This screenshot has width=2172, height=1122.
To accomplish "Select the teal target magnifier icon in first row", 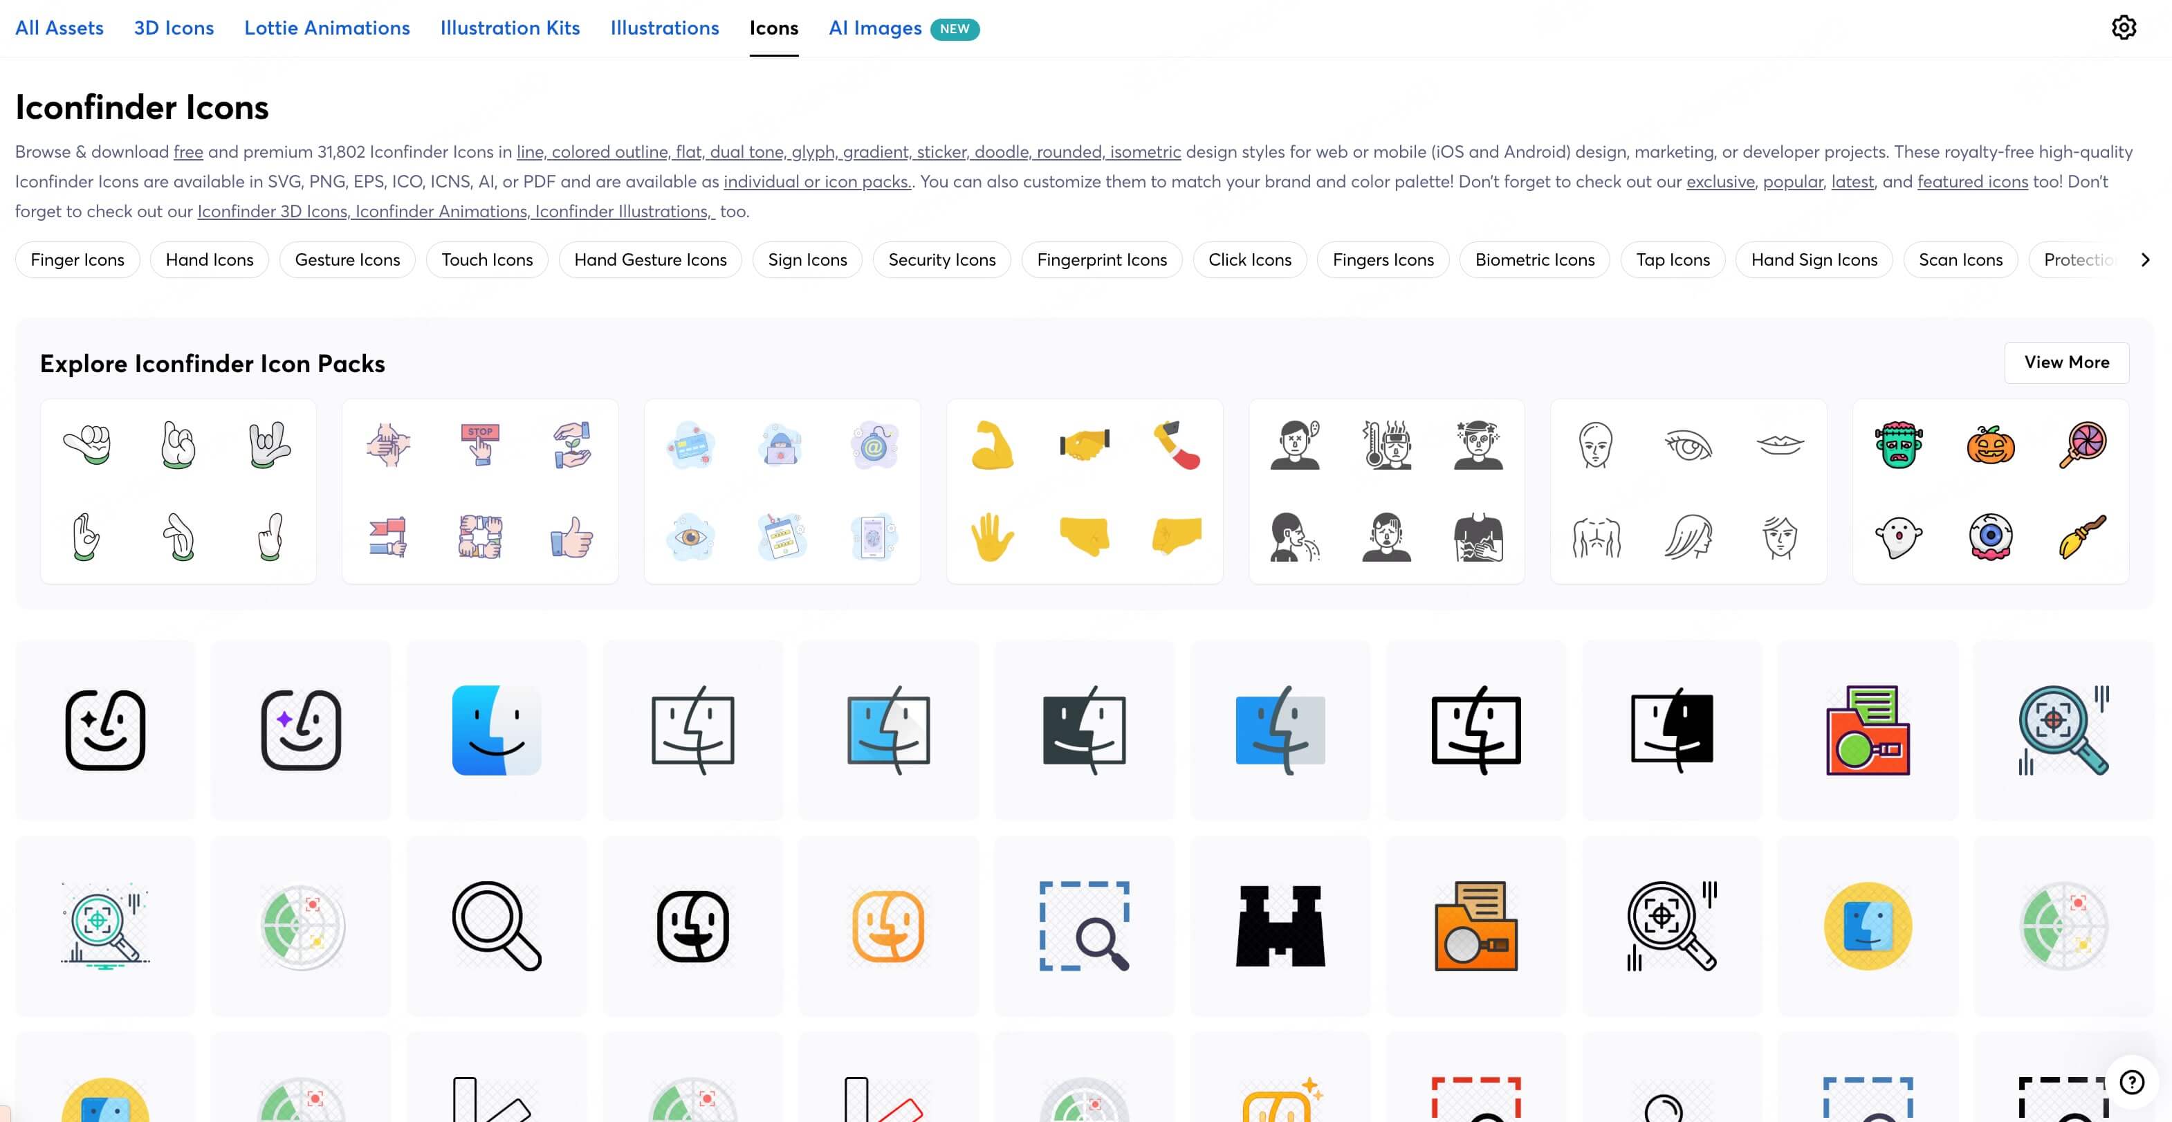I will coord(2063,730).
